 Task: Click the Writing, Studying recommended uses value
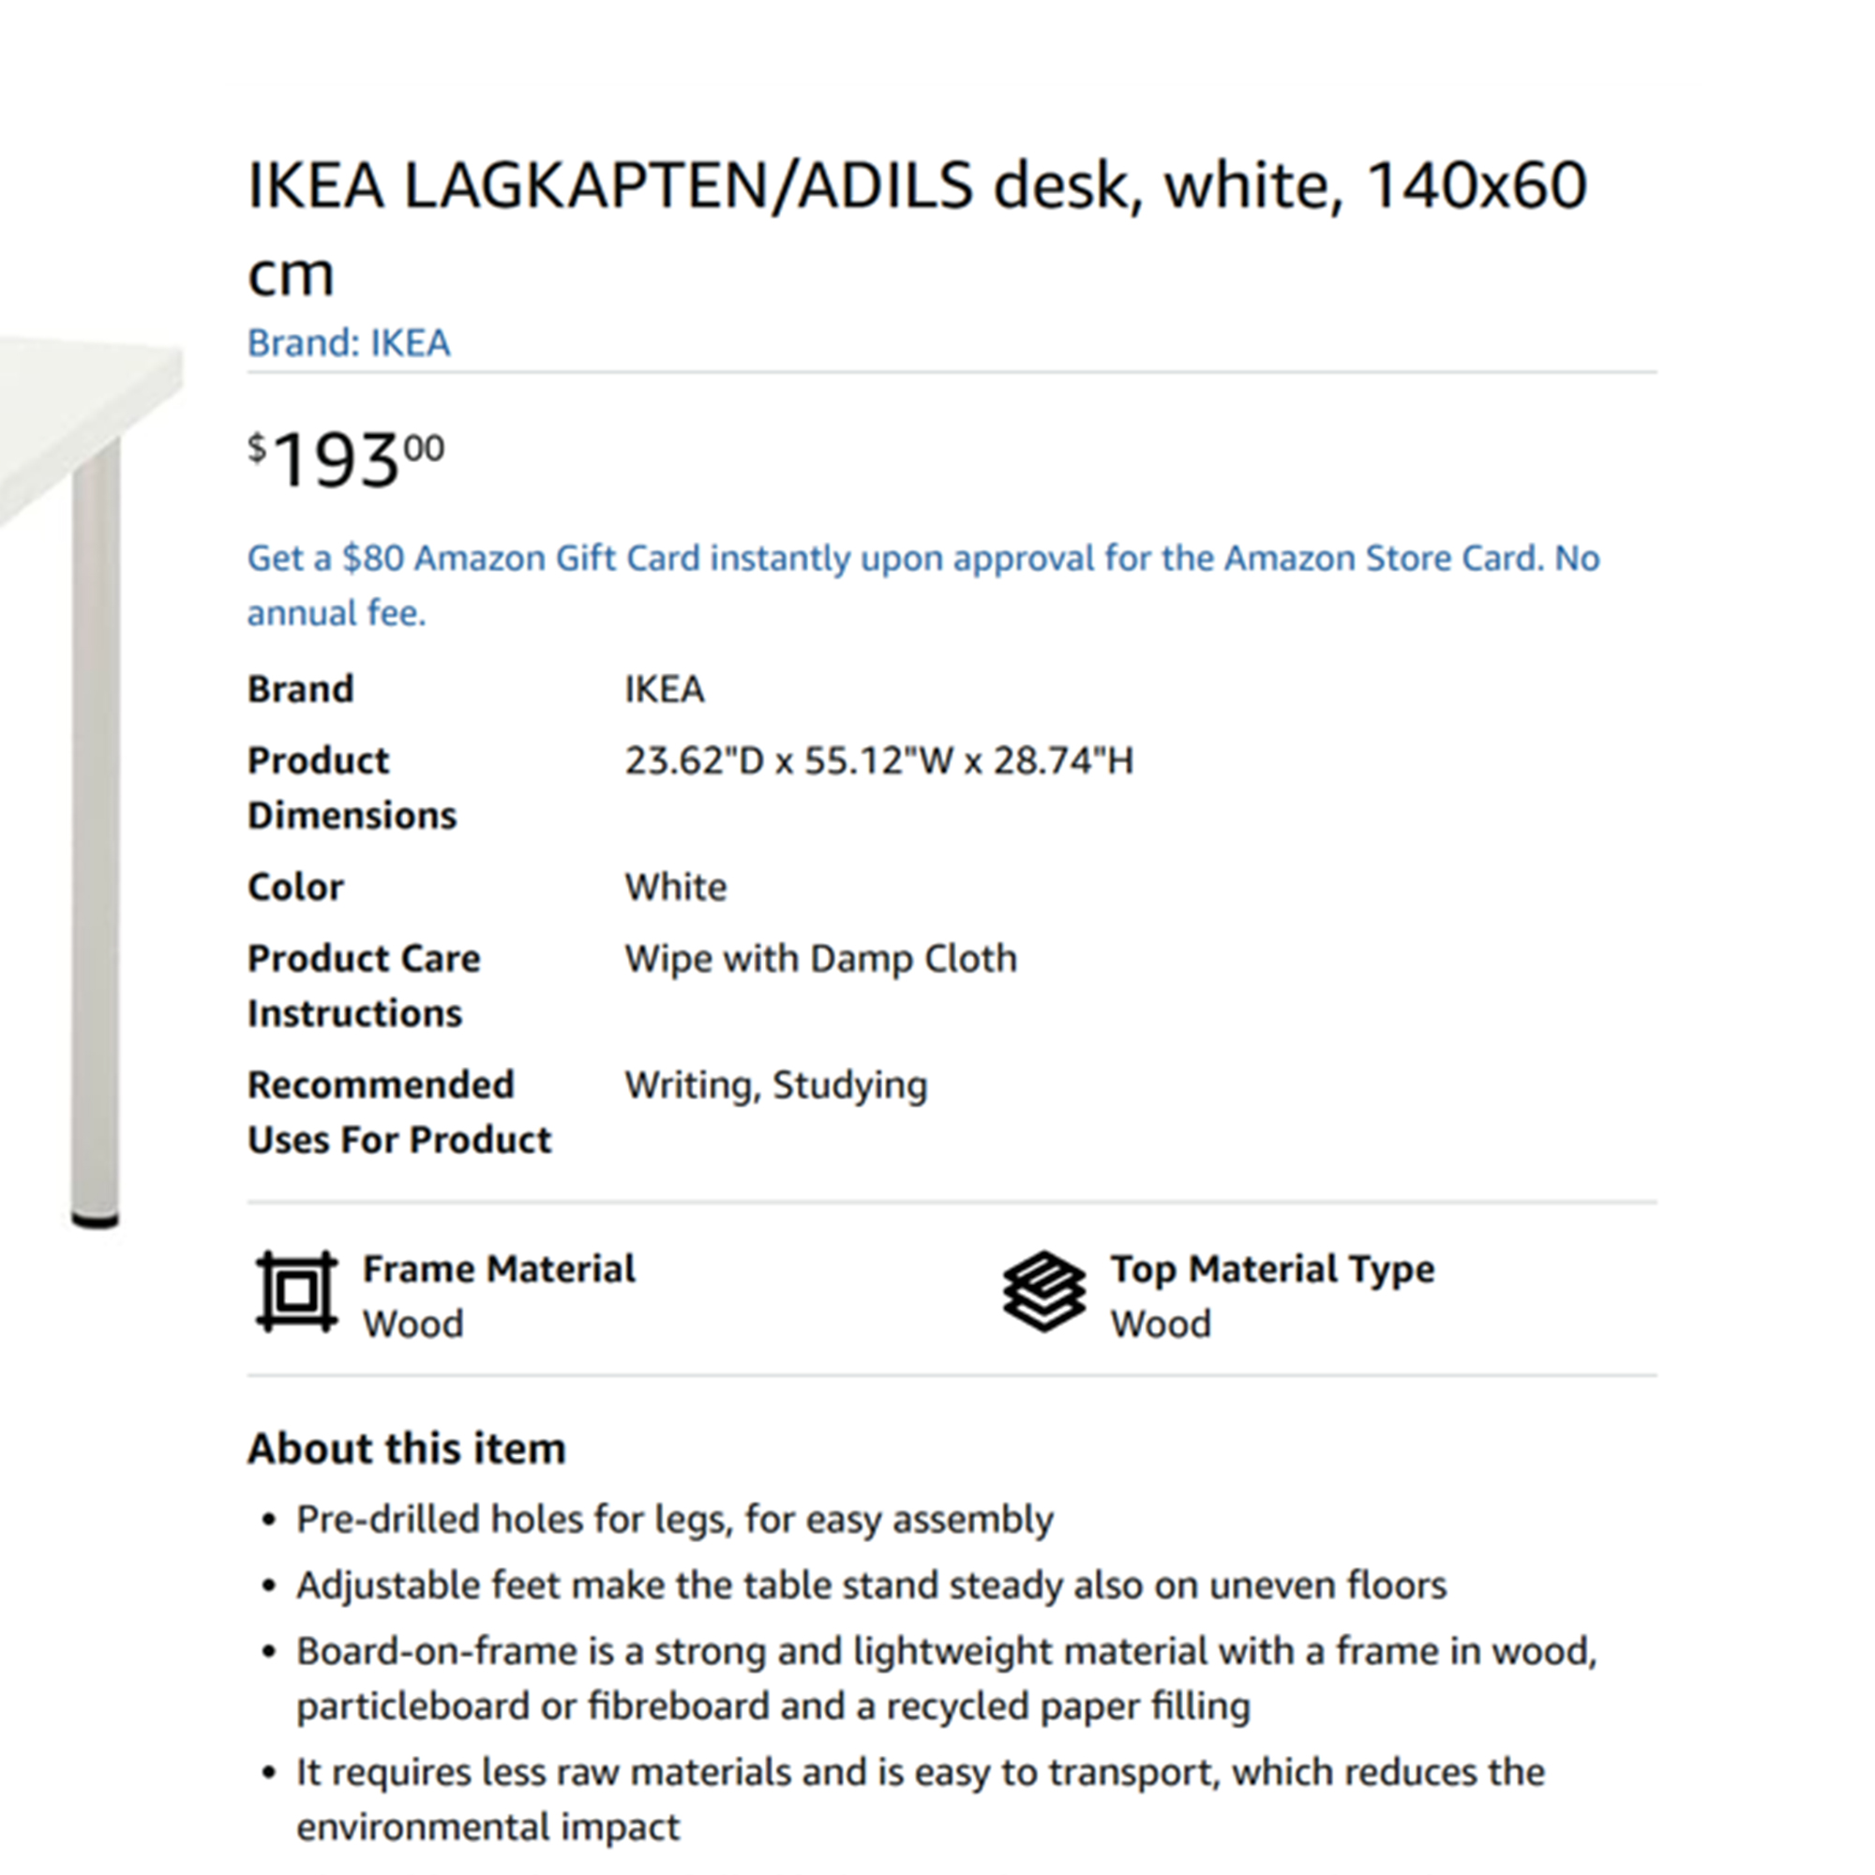[776, 1085]
